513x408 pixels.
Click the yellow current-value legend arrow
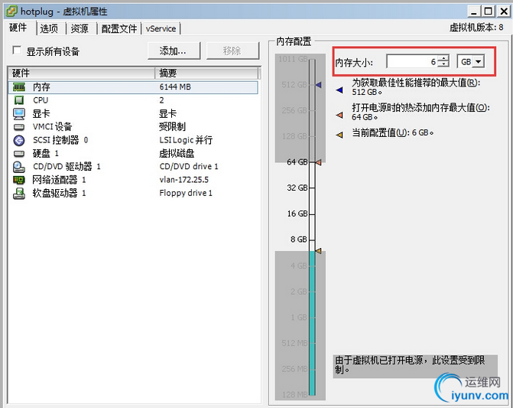point(339,135)
